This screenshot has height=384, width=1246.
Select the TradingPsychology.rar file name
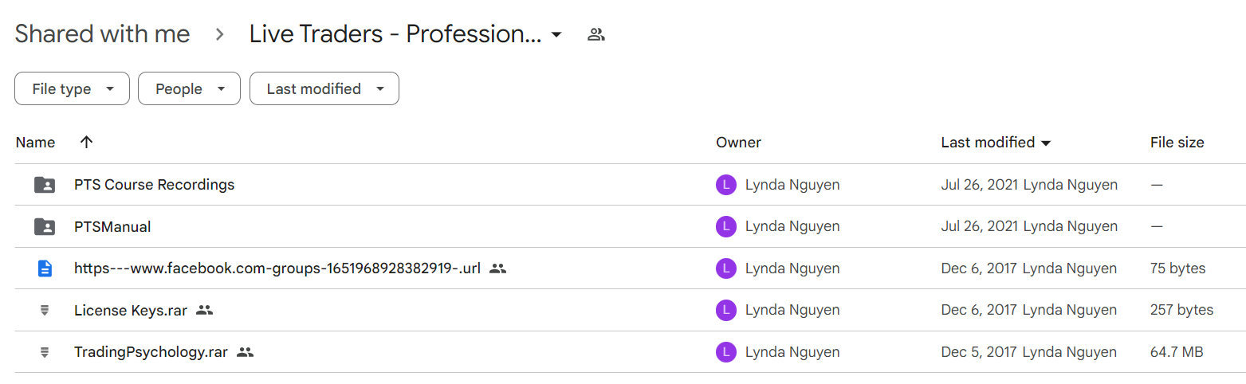(x=151, y=352)
